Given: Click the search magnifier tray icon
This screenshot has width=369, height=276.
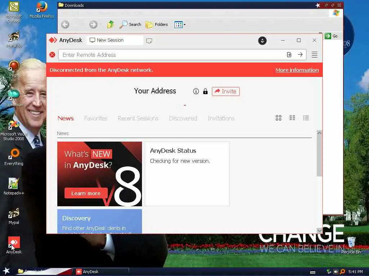Looking at the screenshot, I should coord(342,272).
